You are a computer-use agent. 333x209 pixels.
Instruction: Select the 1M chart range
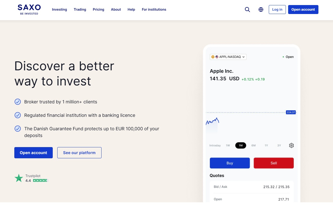pyautogui.click(x=241, y=146)
